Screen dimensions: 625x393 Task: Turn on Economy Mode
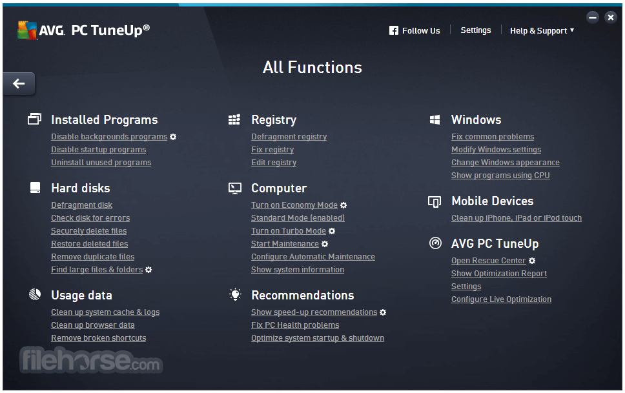point(294,205)
